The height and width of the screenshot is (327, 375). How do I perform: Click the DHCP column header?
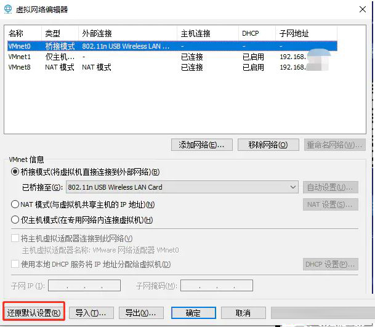(x=257, y=33)
